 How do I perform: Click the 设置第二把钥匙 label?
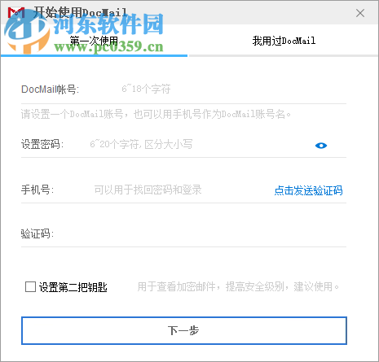click(x=73, y=287)
